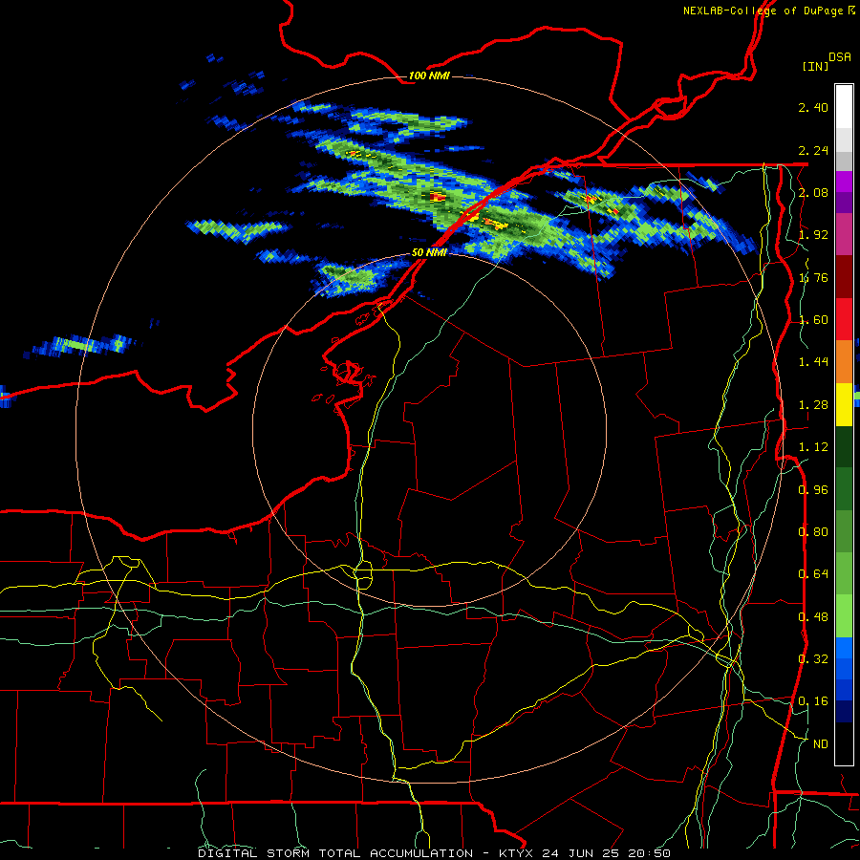Pick the magenta legend swatch
The width and height of the screenshot is (860, 860).
point(844,182)
